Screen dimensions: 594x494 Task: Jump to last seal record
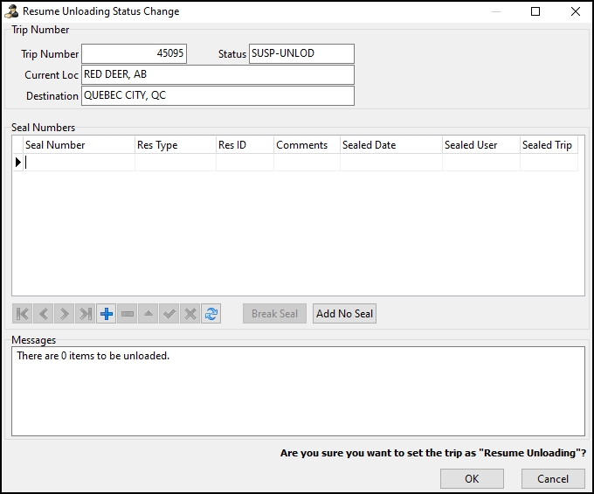(x=86, y=314)
